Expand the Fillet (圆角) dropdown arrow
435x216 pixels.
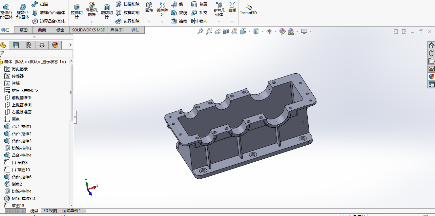(x=149, y=22)
